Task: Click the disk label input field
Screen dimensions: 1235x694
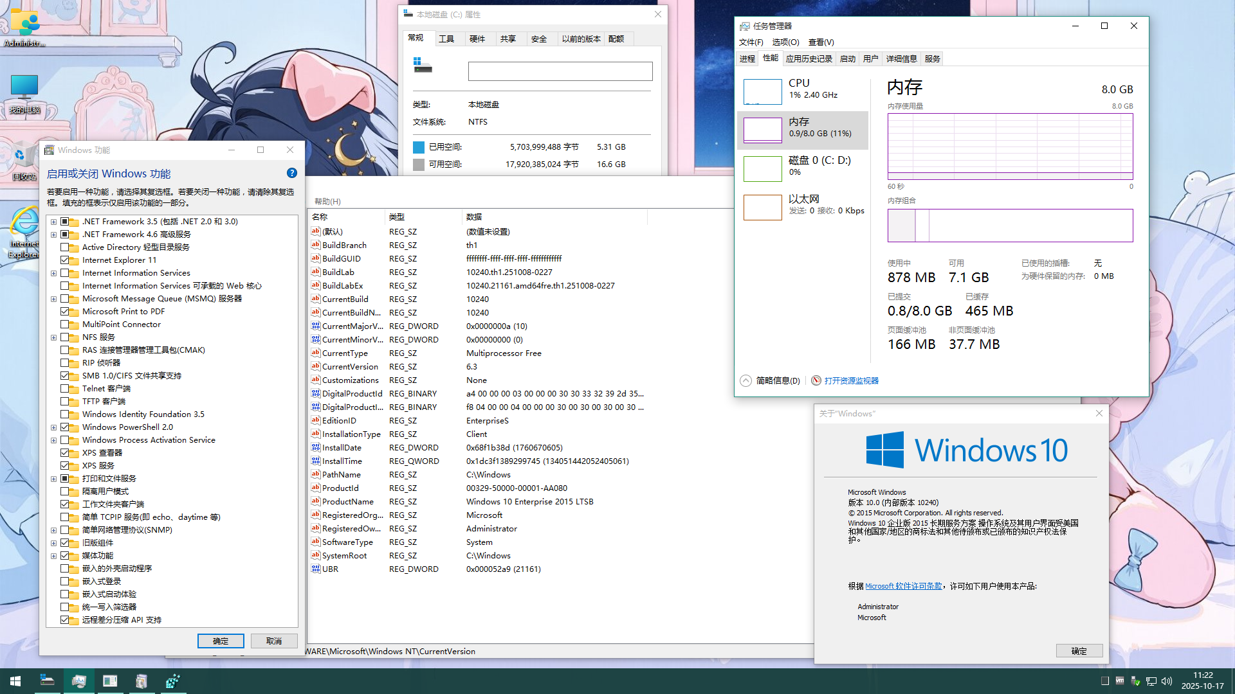Action: 560,71
